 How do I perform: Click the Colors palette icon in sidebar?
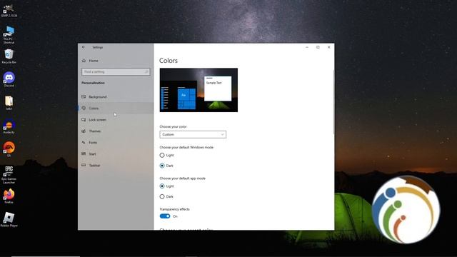(x=84, y=108)
